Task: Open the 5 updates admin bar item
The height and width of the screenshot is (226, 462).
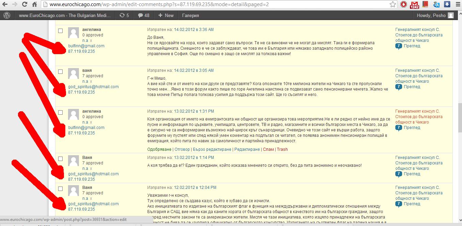Action: click(124, 15)
